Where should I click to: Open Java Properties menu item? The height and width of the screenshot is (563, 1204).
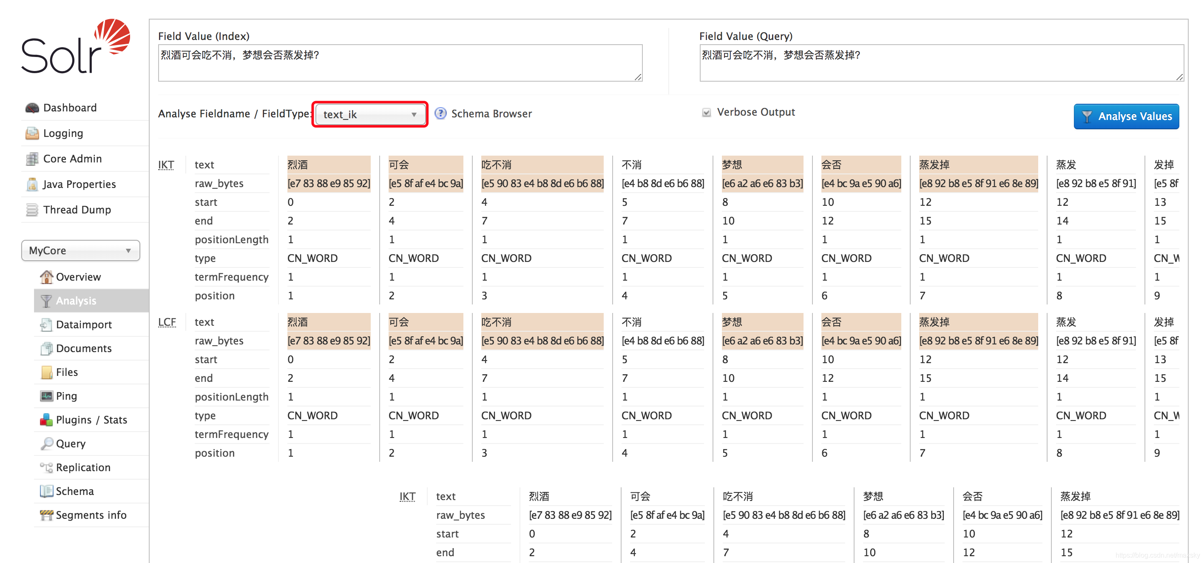pos(80,184)
